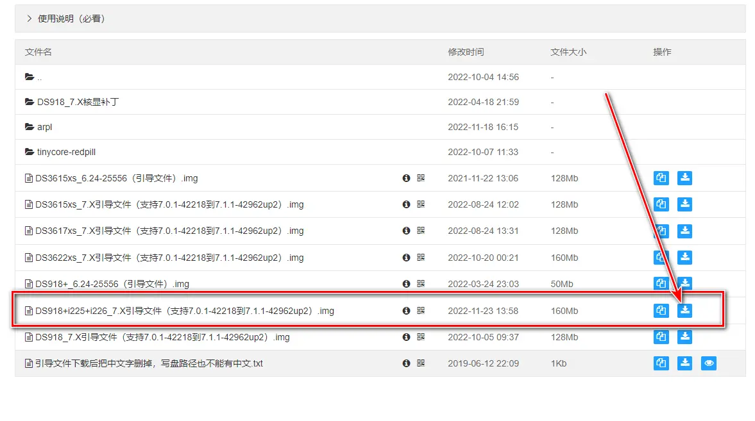Show info for the 引导文件下载后 txt file
755x421 pixels.
(407, 363)
